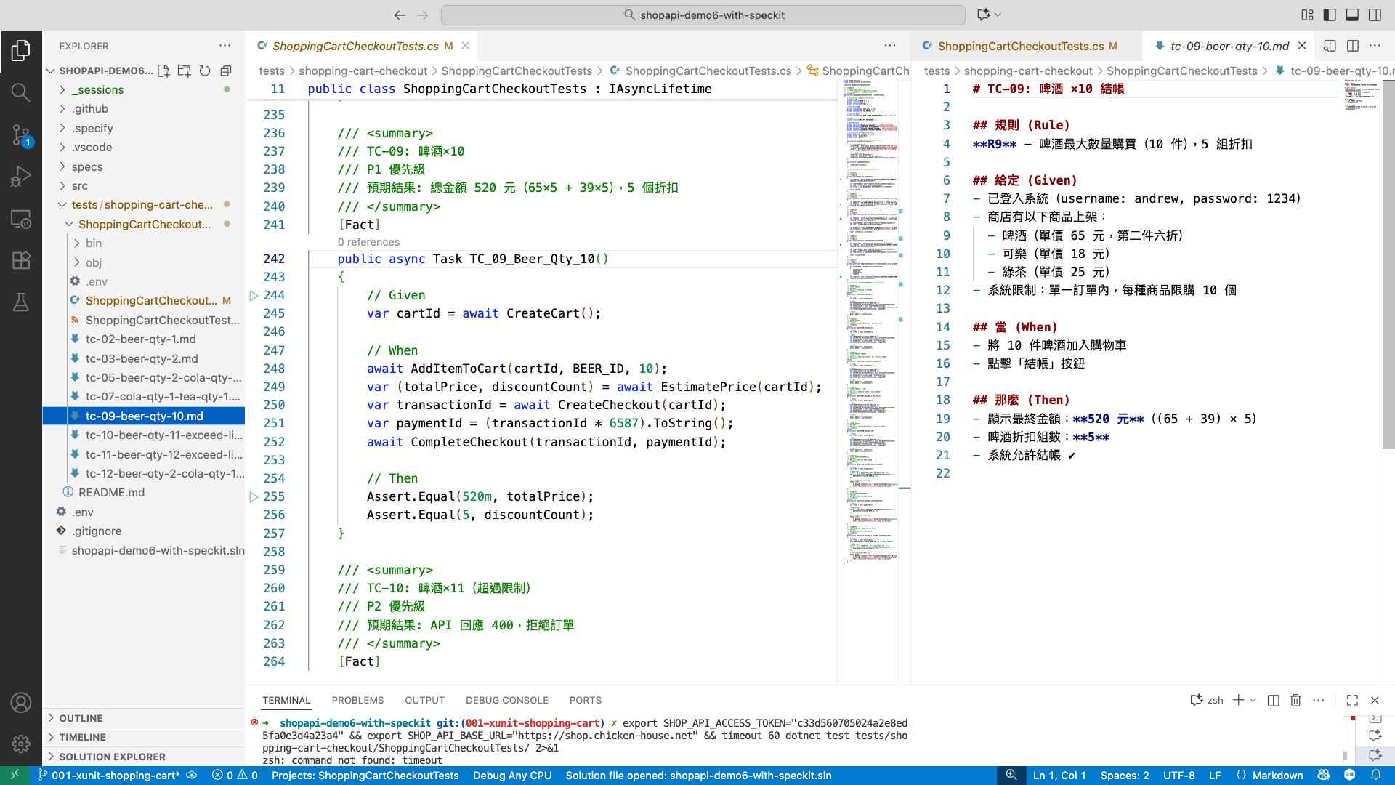The image size is (1395, 785).
Task: Expand the OUTLINE section
Action: pos(81,718)
